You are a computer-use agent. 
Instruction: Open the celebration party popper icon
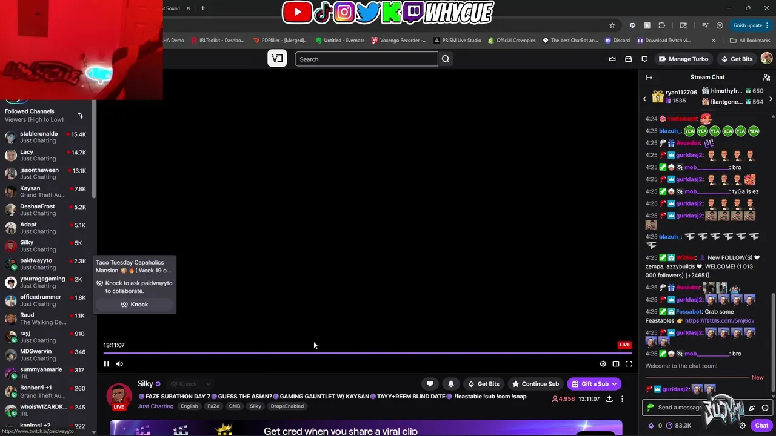[x=752, y=408]
